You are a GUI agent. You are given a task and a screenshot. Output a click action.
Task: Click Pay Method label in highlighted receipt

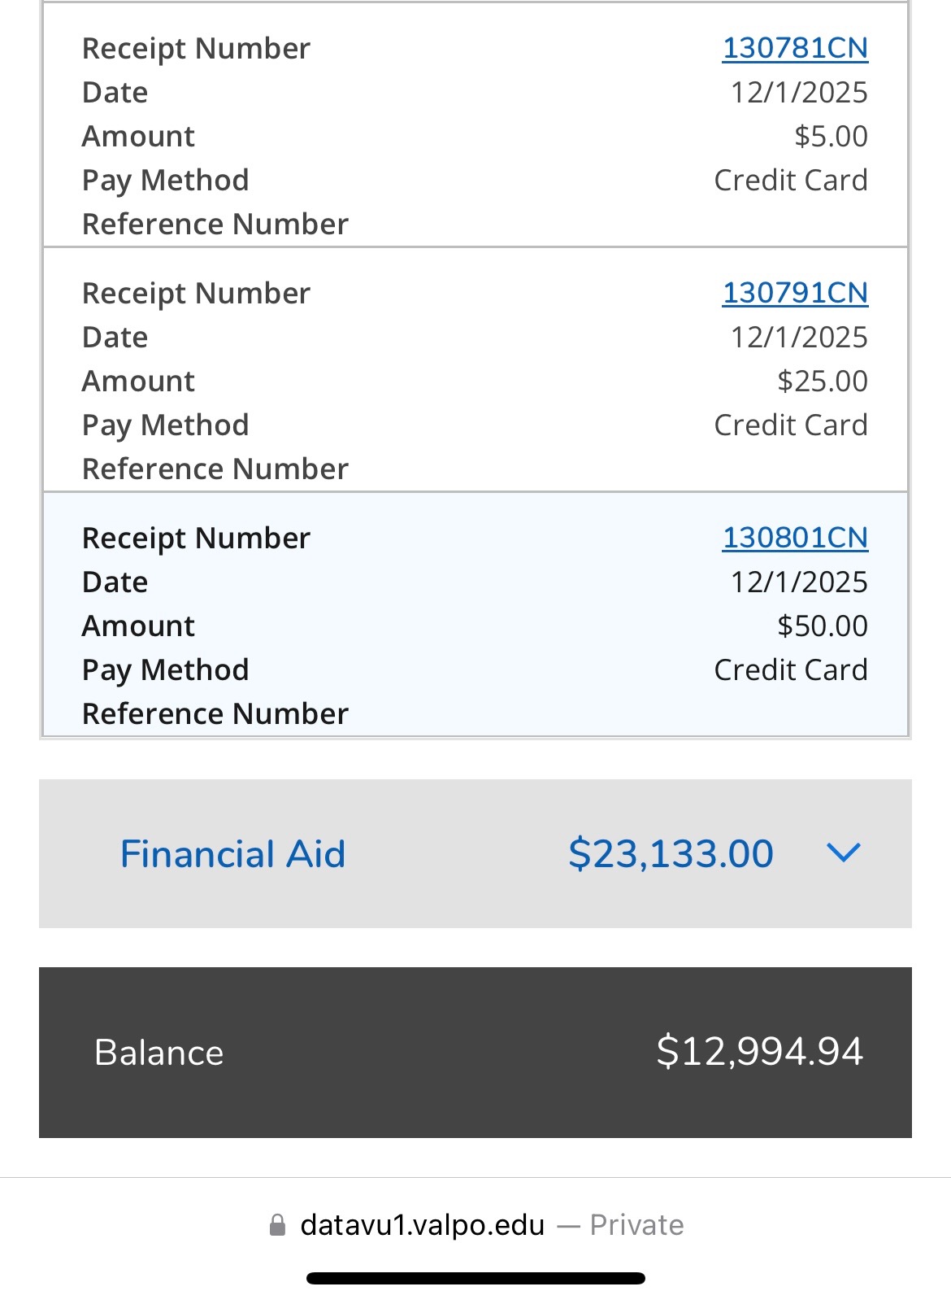pos(166,669)
